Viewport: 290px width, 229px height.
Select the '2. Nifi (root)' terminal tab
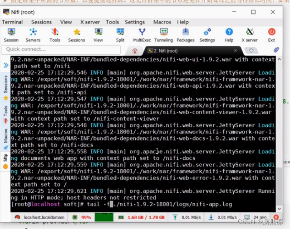pos(192,51)
